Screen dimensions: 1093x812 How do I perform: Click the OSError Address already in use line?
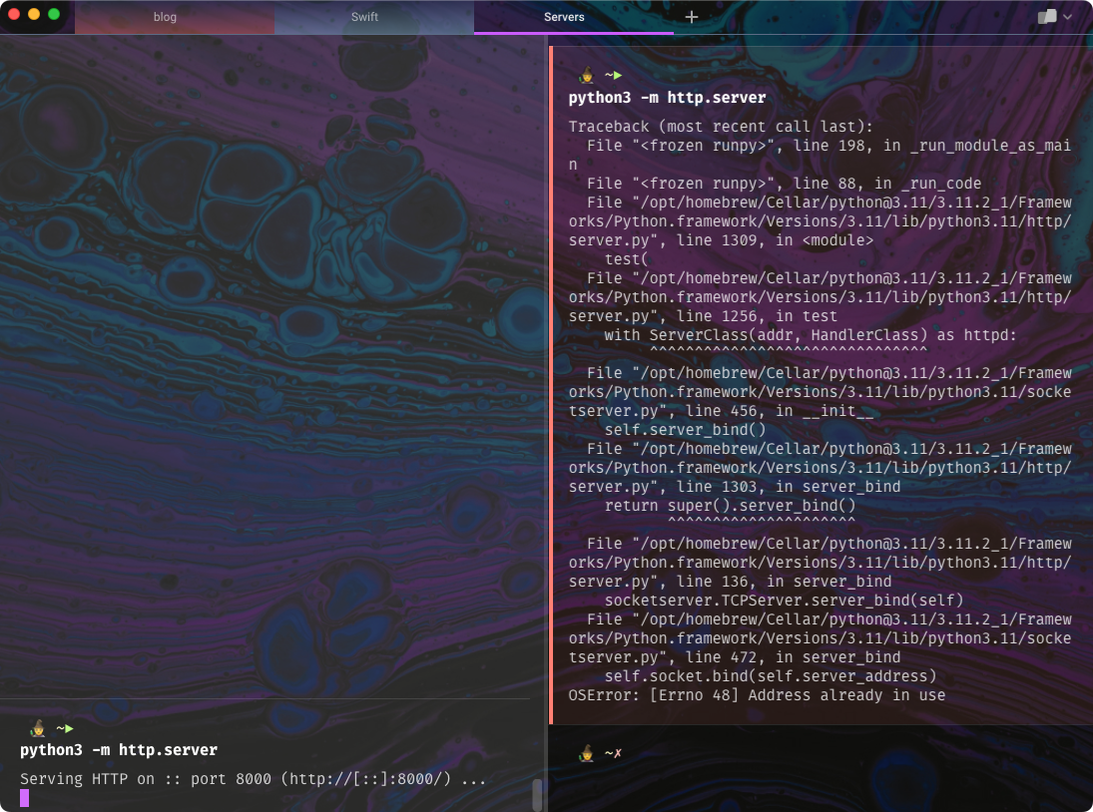(757, 695)
